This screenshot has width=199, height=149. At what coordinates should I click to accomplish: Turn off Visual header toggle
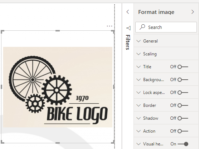click(183, 144)
